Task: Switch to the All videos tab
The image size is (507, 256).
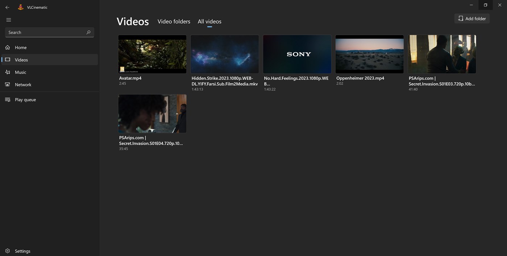Action: (209, 21)
